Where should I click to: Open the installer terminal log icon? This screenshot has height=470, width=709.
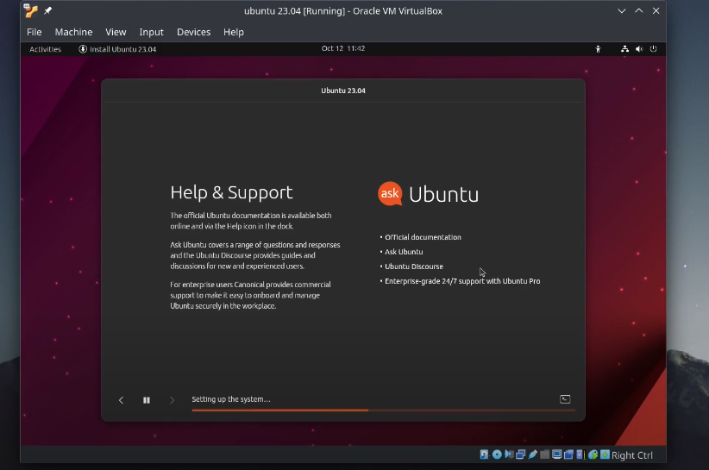[565, 399]
